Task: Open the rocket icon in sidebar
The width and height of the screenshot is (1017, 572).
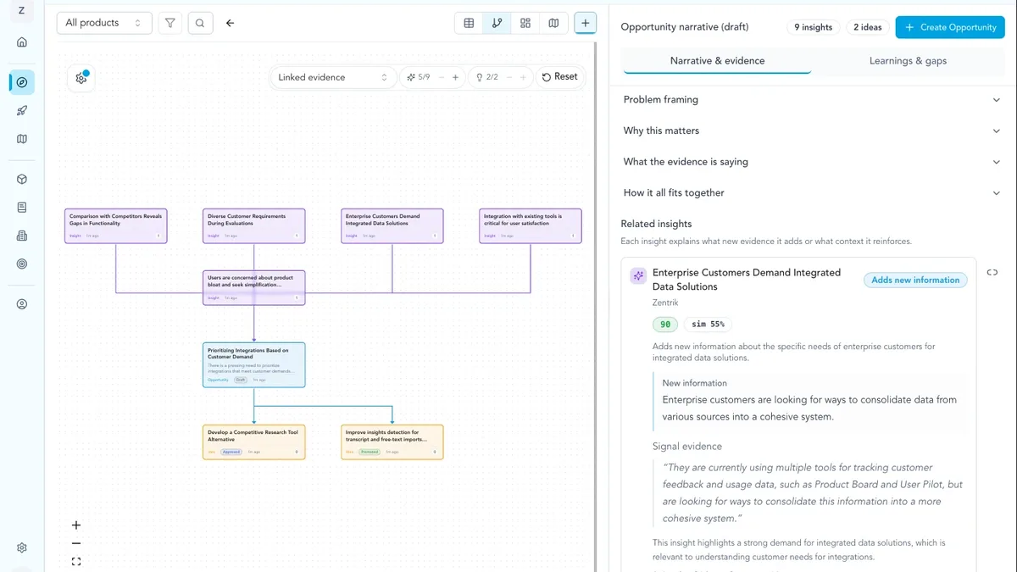Action: tap(22, 110)
